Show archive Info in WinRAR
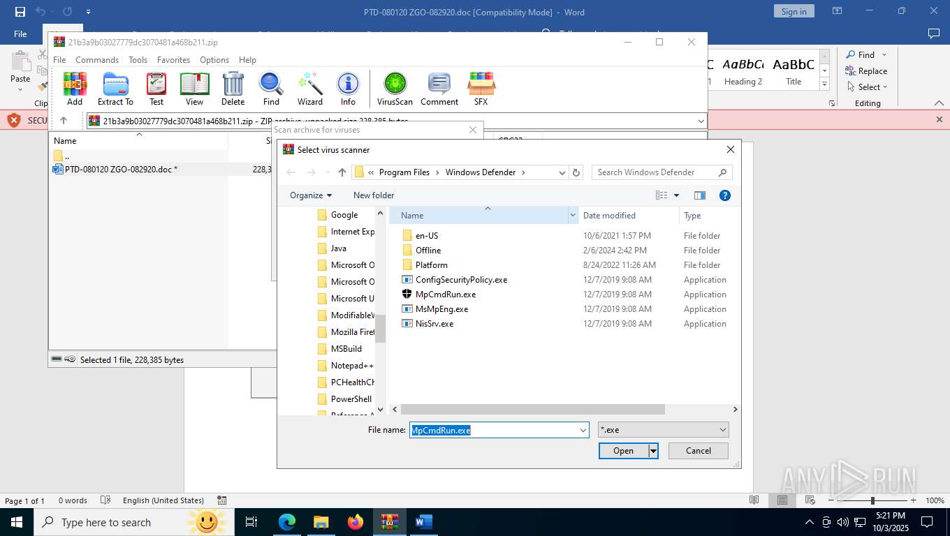This screenshot has height=536, width=950. pos(348,89)
